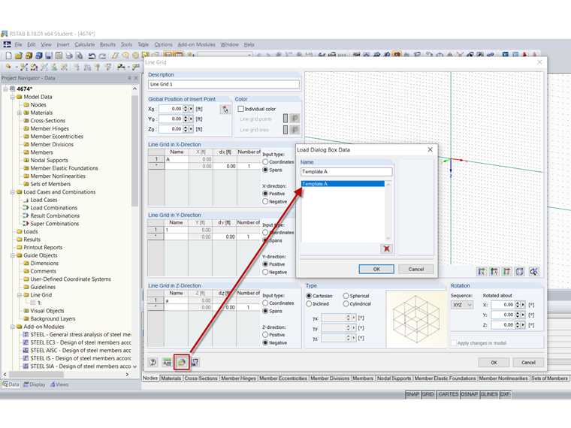Select Cylindrical grid type

pos(346,304)
